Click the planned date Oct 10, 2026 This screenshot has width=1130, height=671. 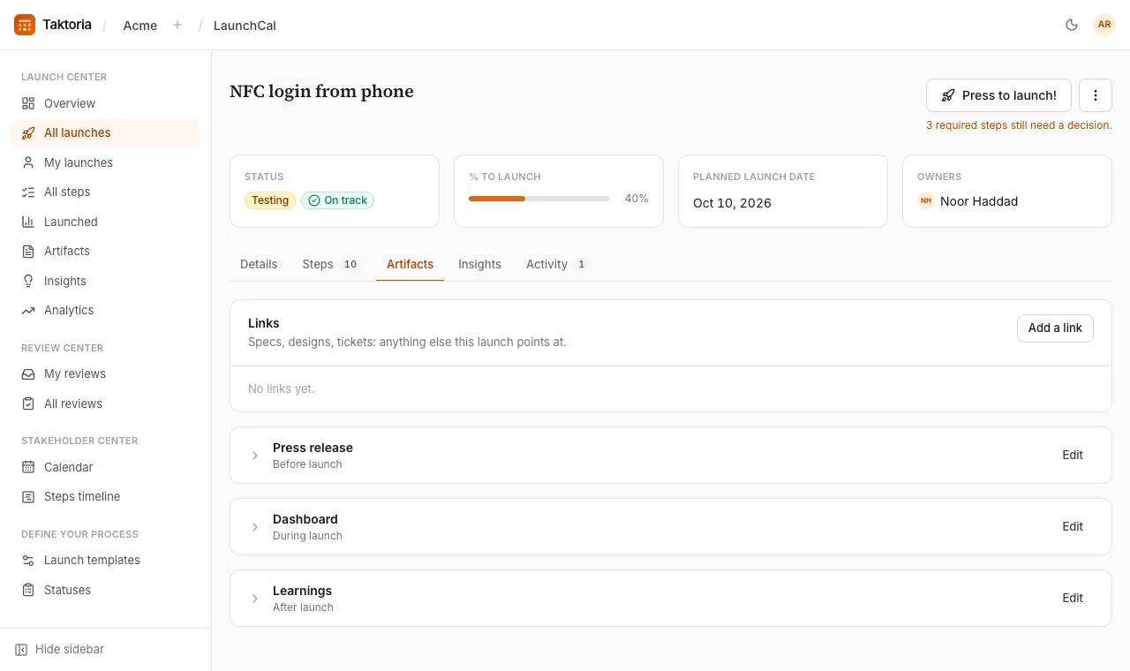click(x=732, y=203)
